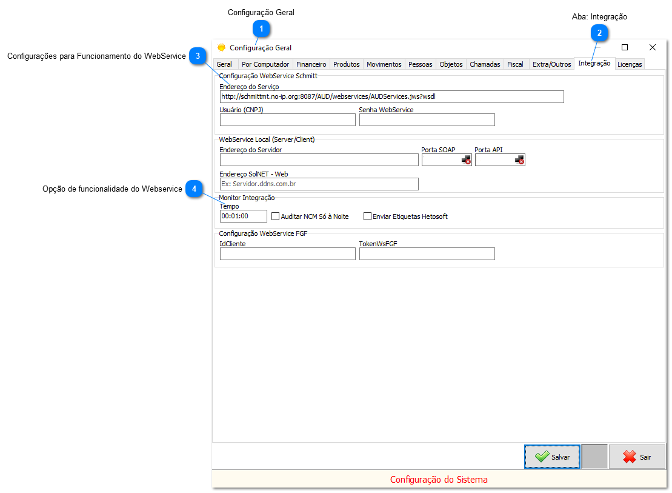Click the numbered badge 1 above the window

261,29
